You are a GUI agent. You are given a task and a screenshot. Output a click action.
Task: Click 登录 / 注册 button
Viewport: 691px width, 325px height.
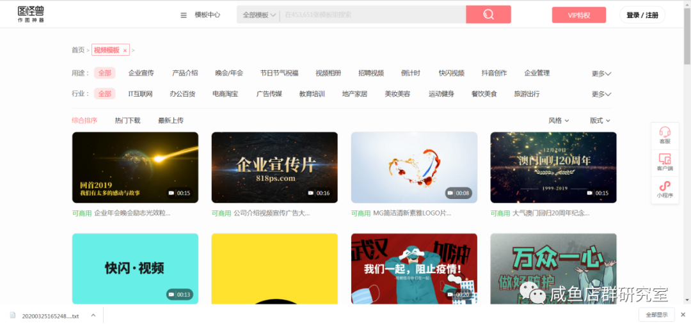642,15
